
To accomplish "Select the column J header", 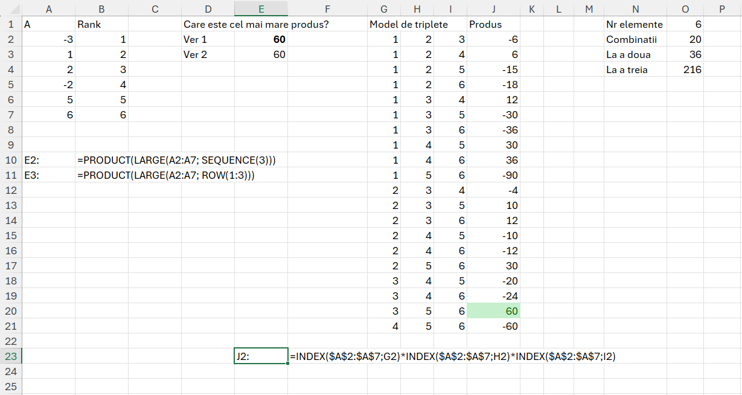I will [x=494, y=9].
